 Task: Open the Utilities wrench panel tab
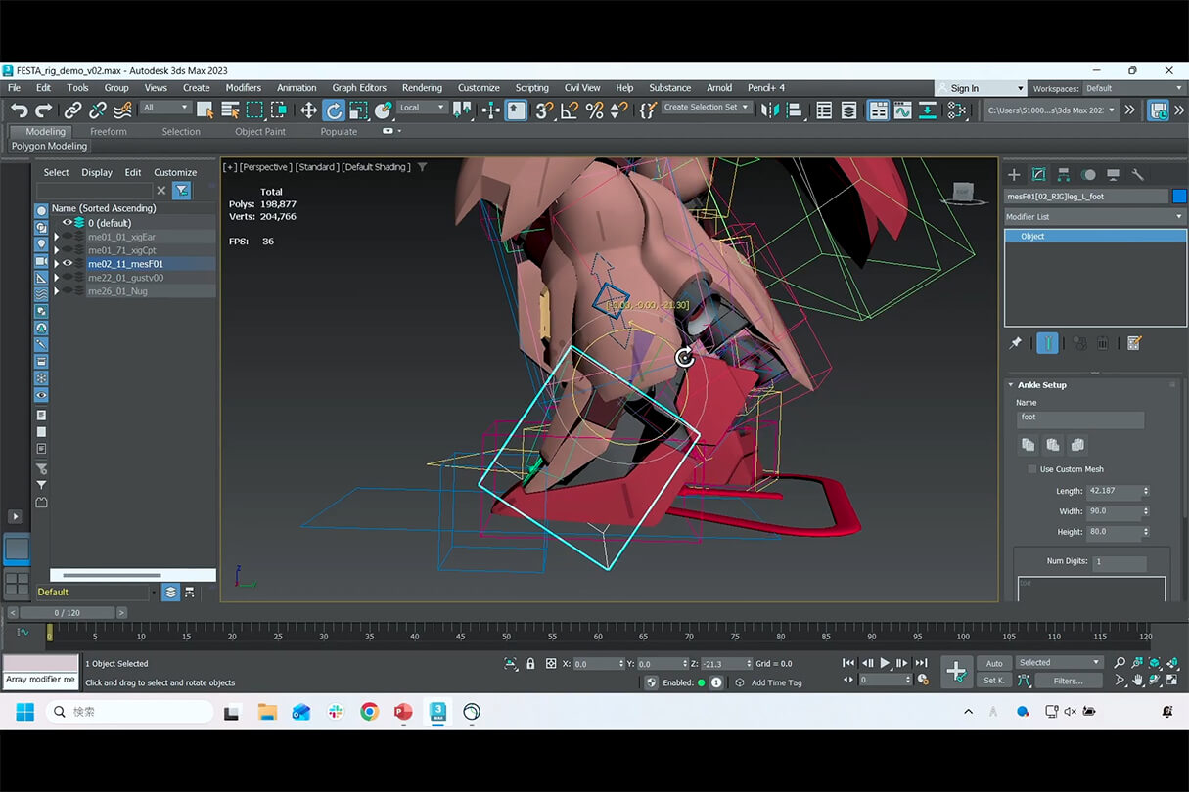pyautogui.click(x=1137, y=175)
